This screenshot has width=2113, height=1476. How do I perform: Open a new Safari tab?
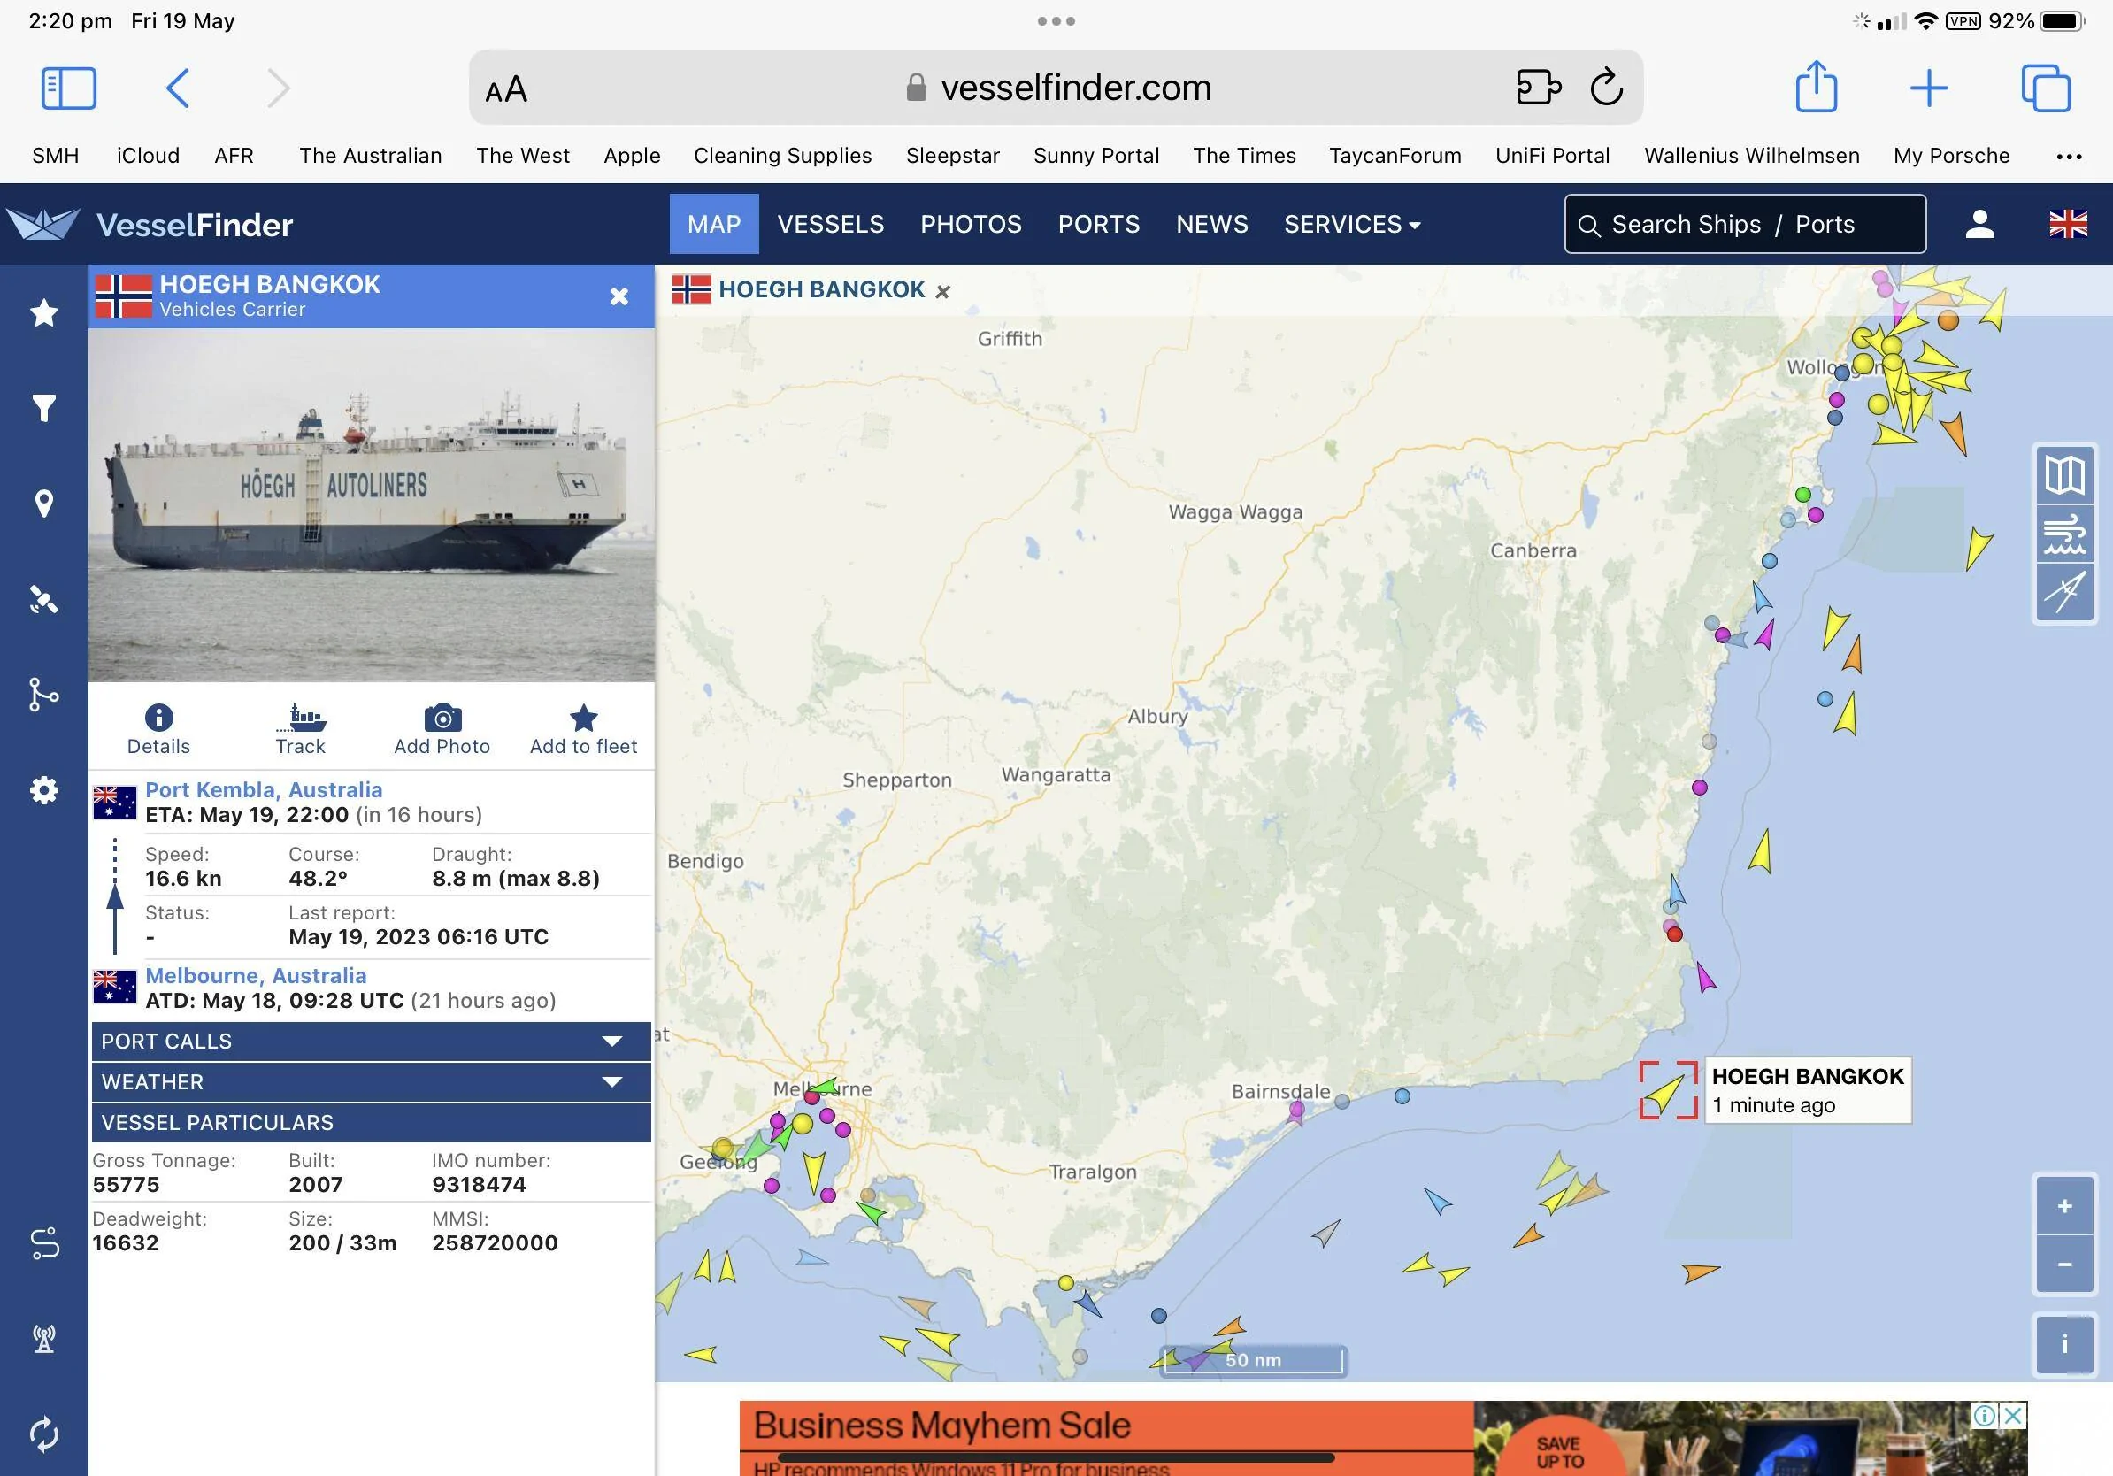point(1929,88)
